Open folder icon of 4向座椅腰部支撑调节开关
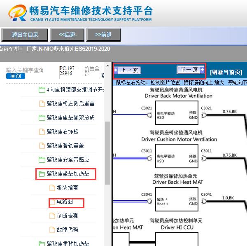247x246 pixels. pyautogui.click(x=42, y=90)
